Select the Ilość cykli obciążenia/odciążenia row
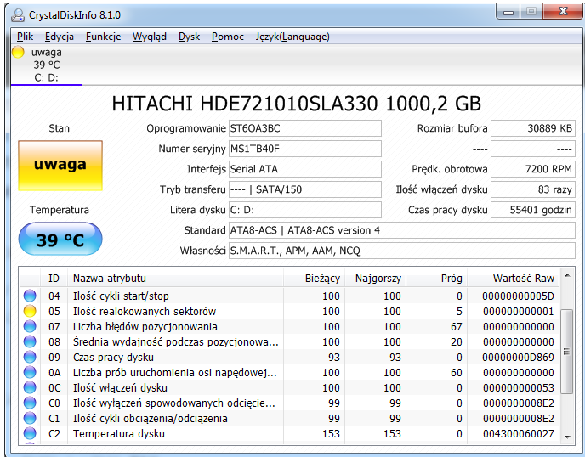The image size is (585, 457). pos(289,418)
